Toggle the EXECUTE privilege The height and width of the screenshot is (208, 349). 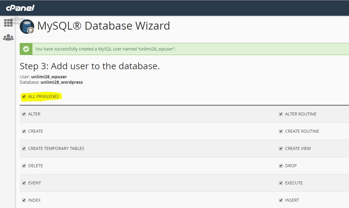[281, 183]
